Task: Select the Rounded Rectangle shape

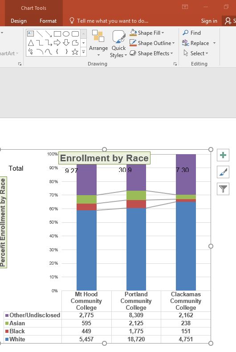Action: click(75, 34)
